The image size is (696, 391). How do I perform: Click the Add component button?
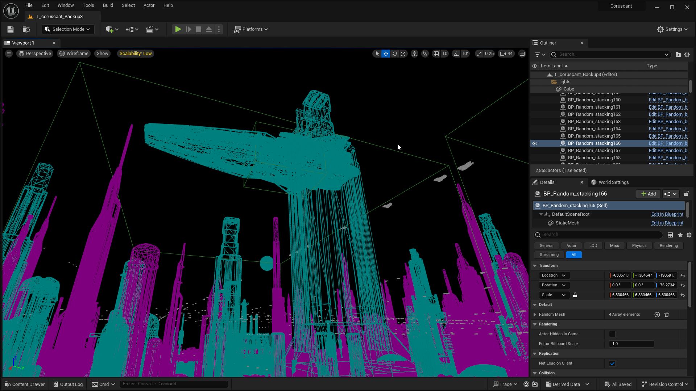[x=649, y=194]
